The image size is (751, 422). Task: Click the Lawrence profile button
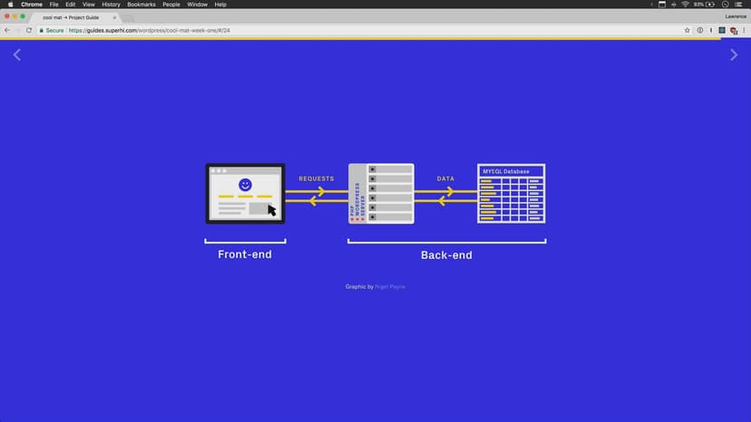pos(736,16)
